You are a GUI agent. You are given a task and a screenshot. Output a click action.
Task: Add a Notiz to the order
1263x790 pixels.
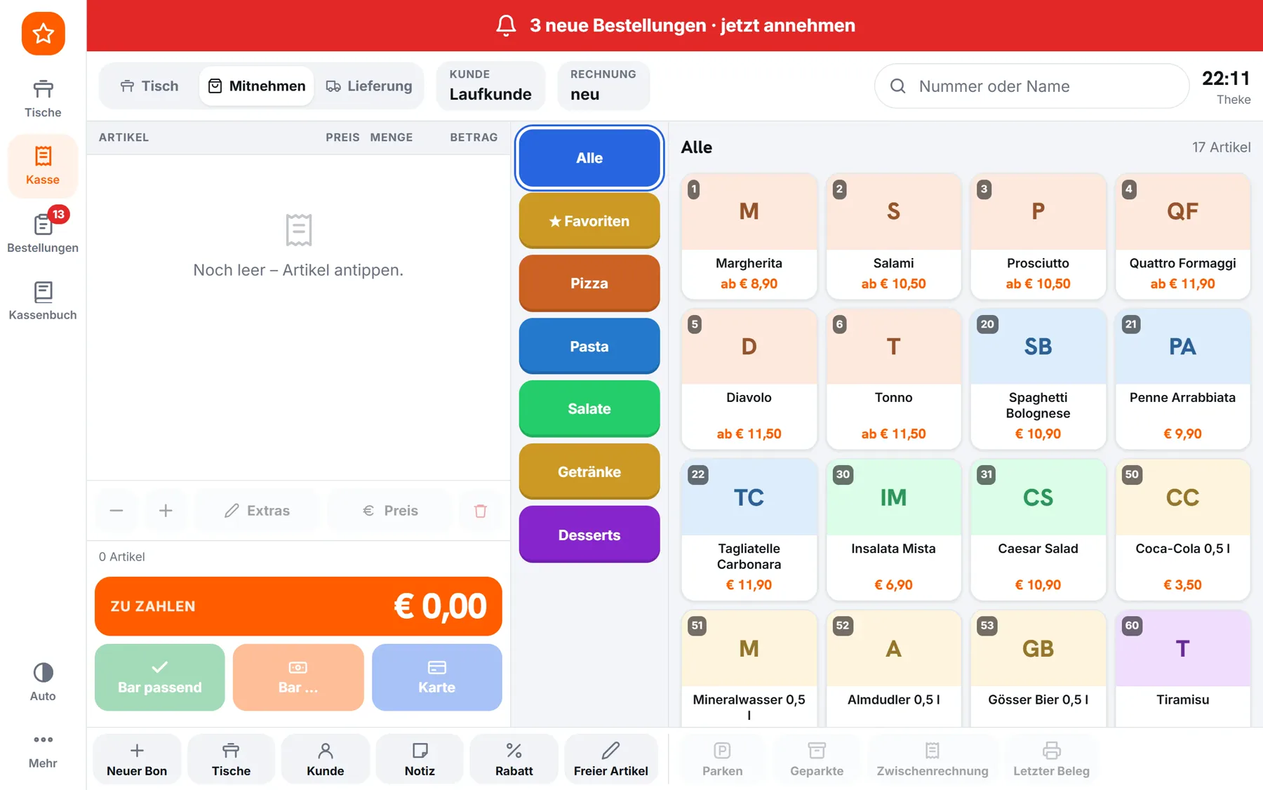[x=420, y=759]
